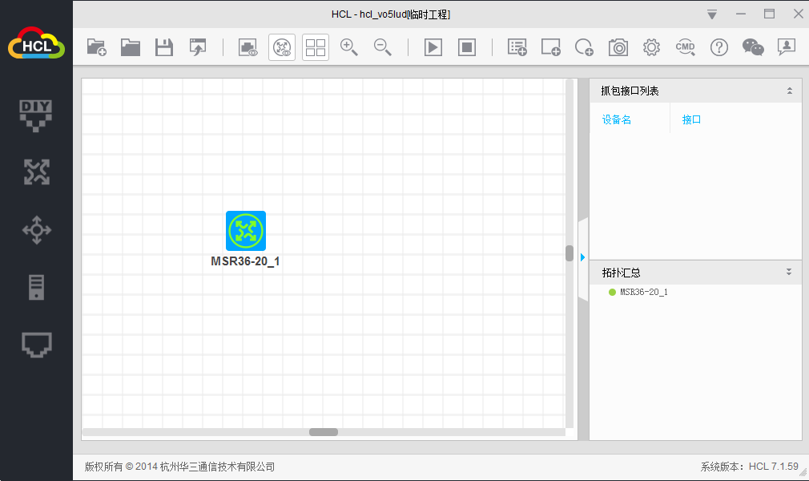The image size is (809, 481).
Task: Zoom in on the topology canvas
Action: tap(348, 47)
